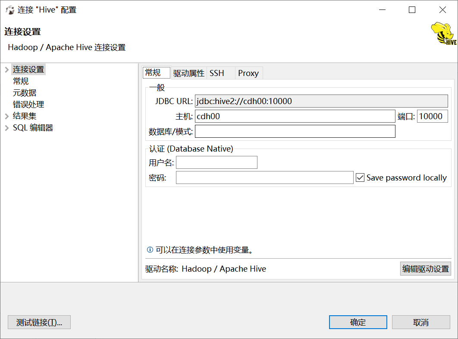Close the Hive configuration dialog
The width and height of the screenshot is (458, 339).
coord(442,10)
